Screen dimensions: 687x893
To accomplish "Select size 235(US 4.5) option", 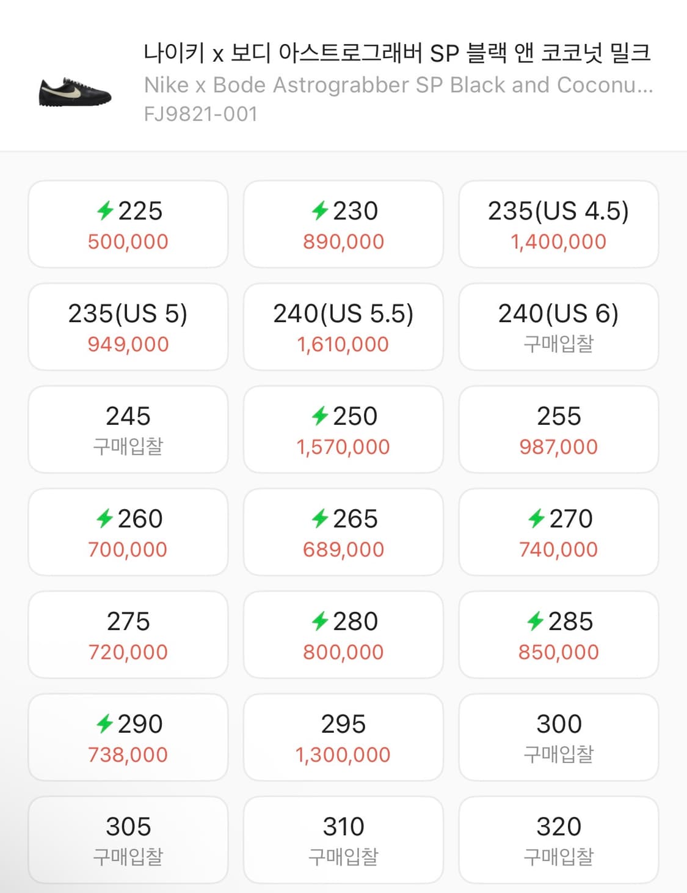I will 558,224.
